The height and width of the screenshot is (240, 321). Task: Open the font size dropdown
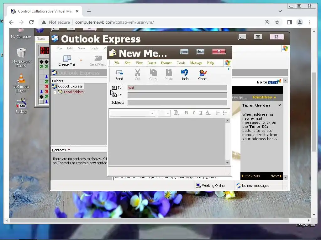point(168,113)
